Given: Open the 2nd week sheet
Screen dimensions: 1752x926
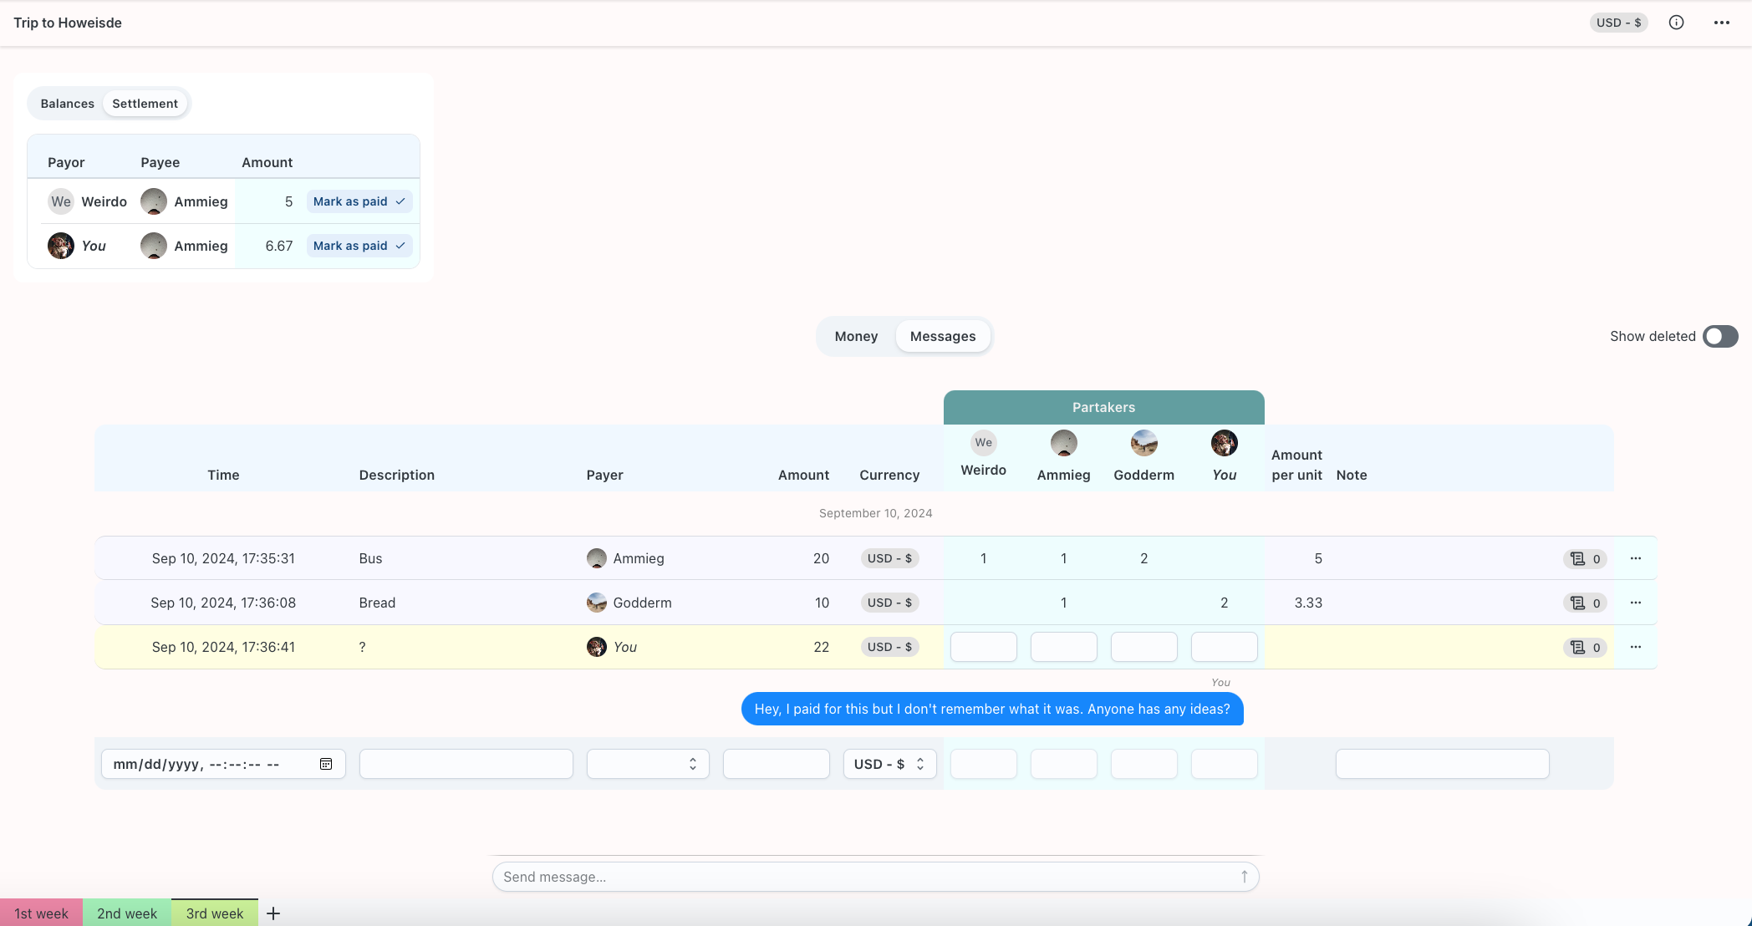Looking at the screenshot, I should click(x=127, y=913).
